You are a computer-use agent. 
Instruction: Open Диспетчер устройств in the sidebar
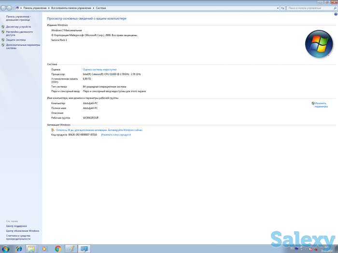pos(18,27)
